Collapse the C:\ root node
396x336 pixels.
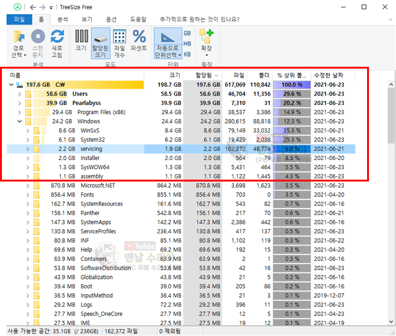11,84
